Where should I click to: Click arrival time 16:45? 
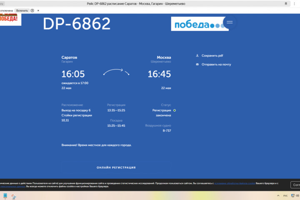[159, 74]
